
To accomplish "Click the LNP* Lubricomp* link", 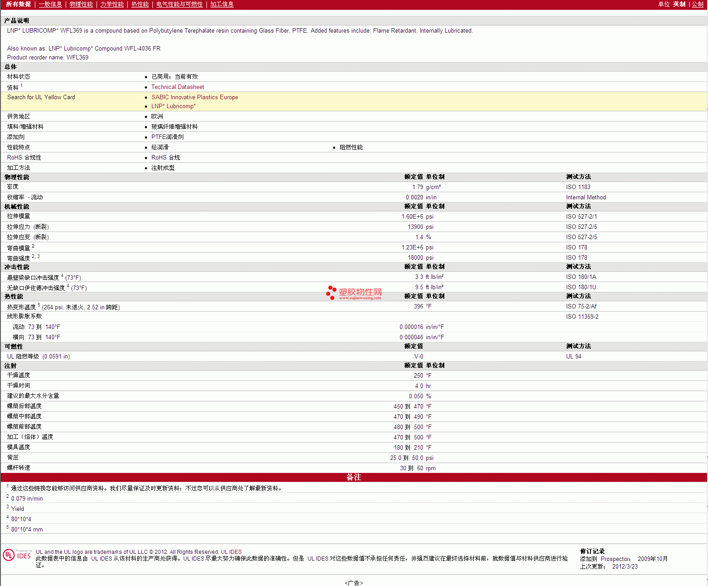I will [x=173, y=106].
